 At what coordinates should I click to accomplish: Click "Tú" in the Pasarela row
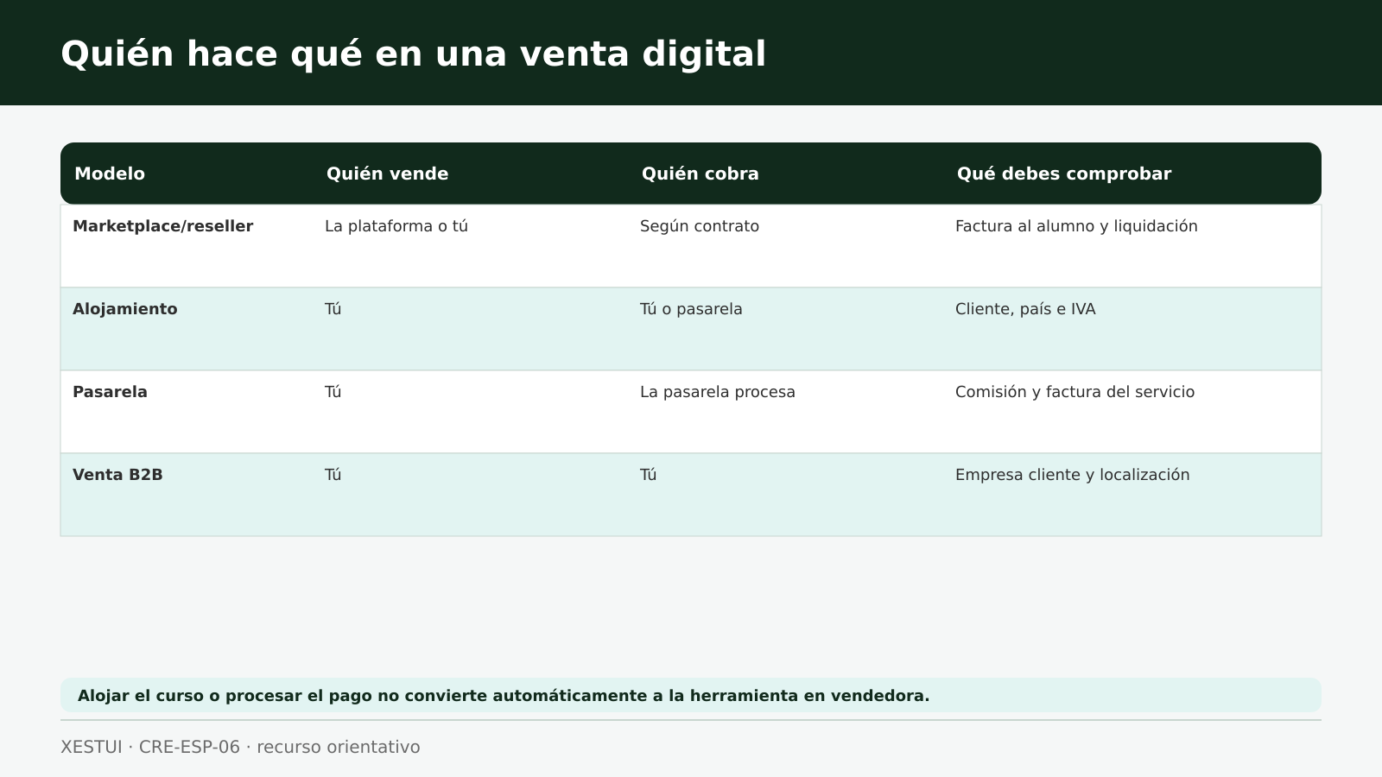[333, 392]
